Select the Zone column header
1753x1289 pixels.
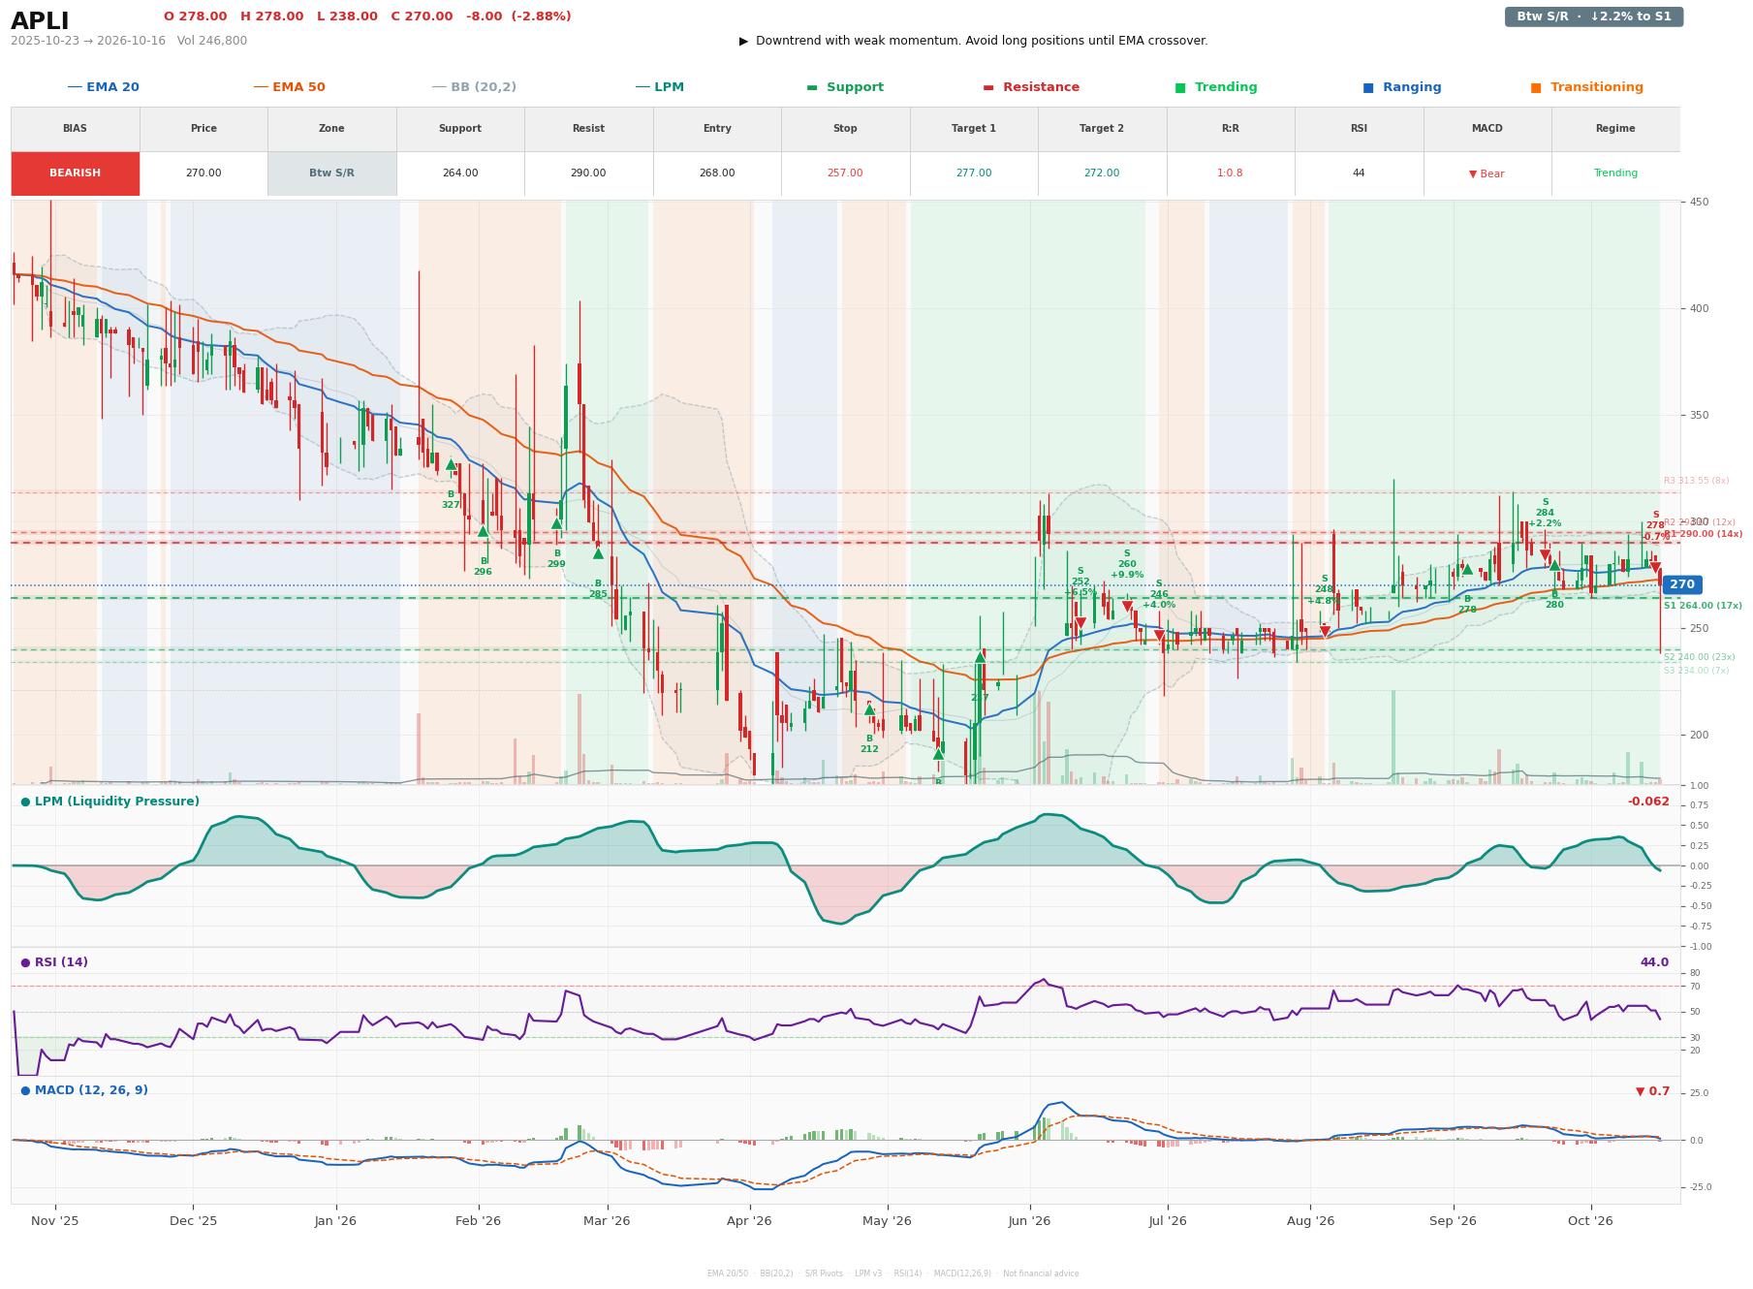tap(331, 129)
